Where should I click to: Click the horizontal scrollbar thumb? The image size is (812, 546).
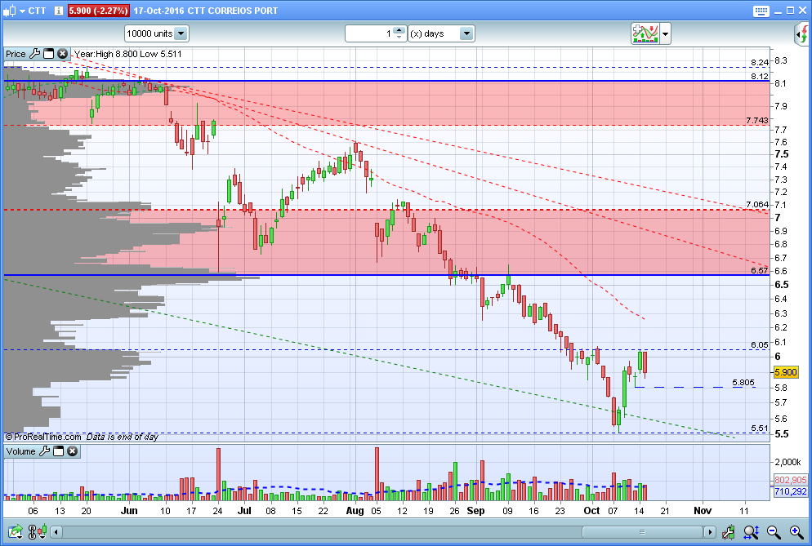click(x=642, y=531)
